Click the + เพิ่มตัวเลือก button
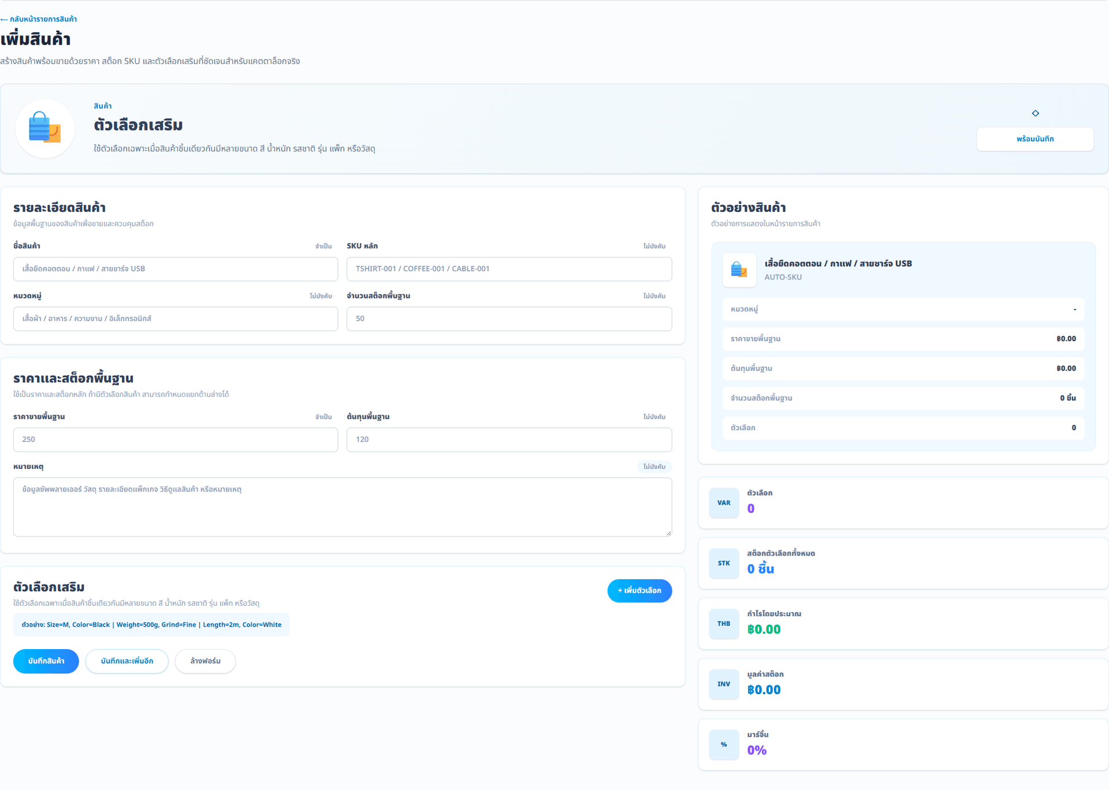Image resolution: width=1109 pixels, height=790 pixels. pos(639,591)
